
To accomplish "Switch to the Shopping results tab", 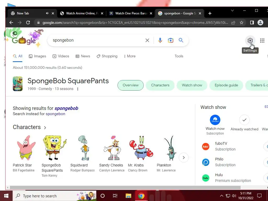I will 107,56.
